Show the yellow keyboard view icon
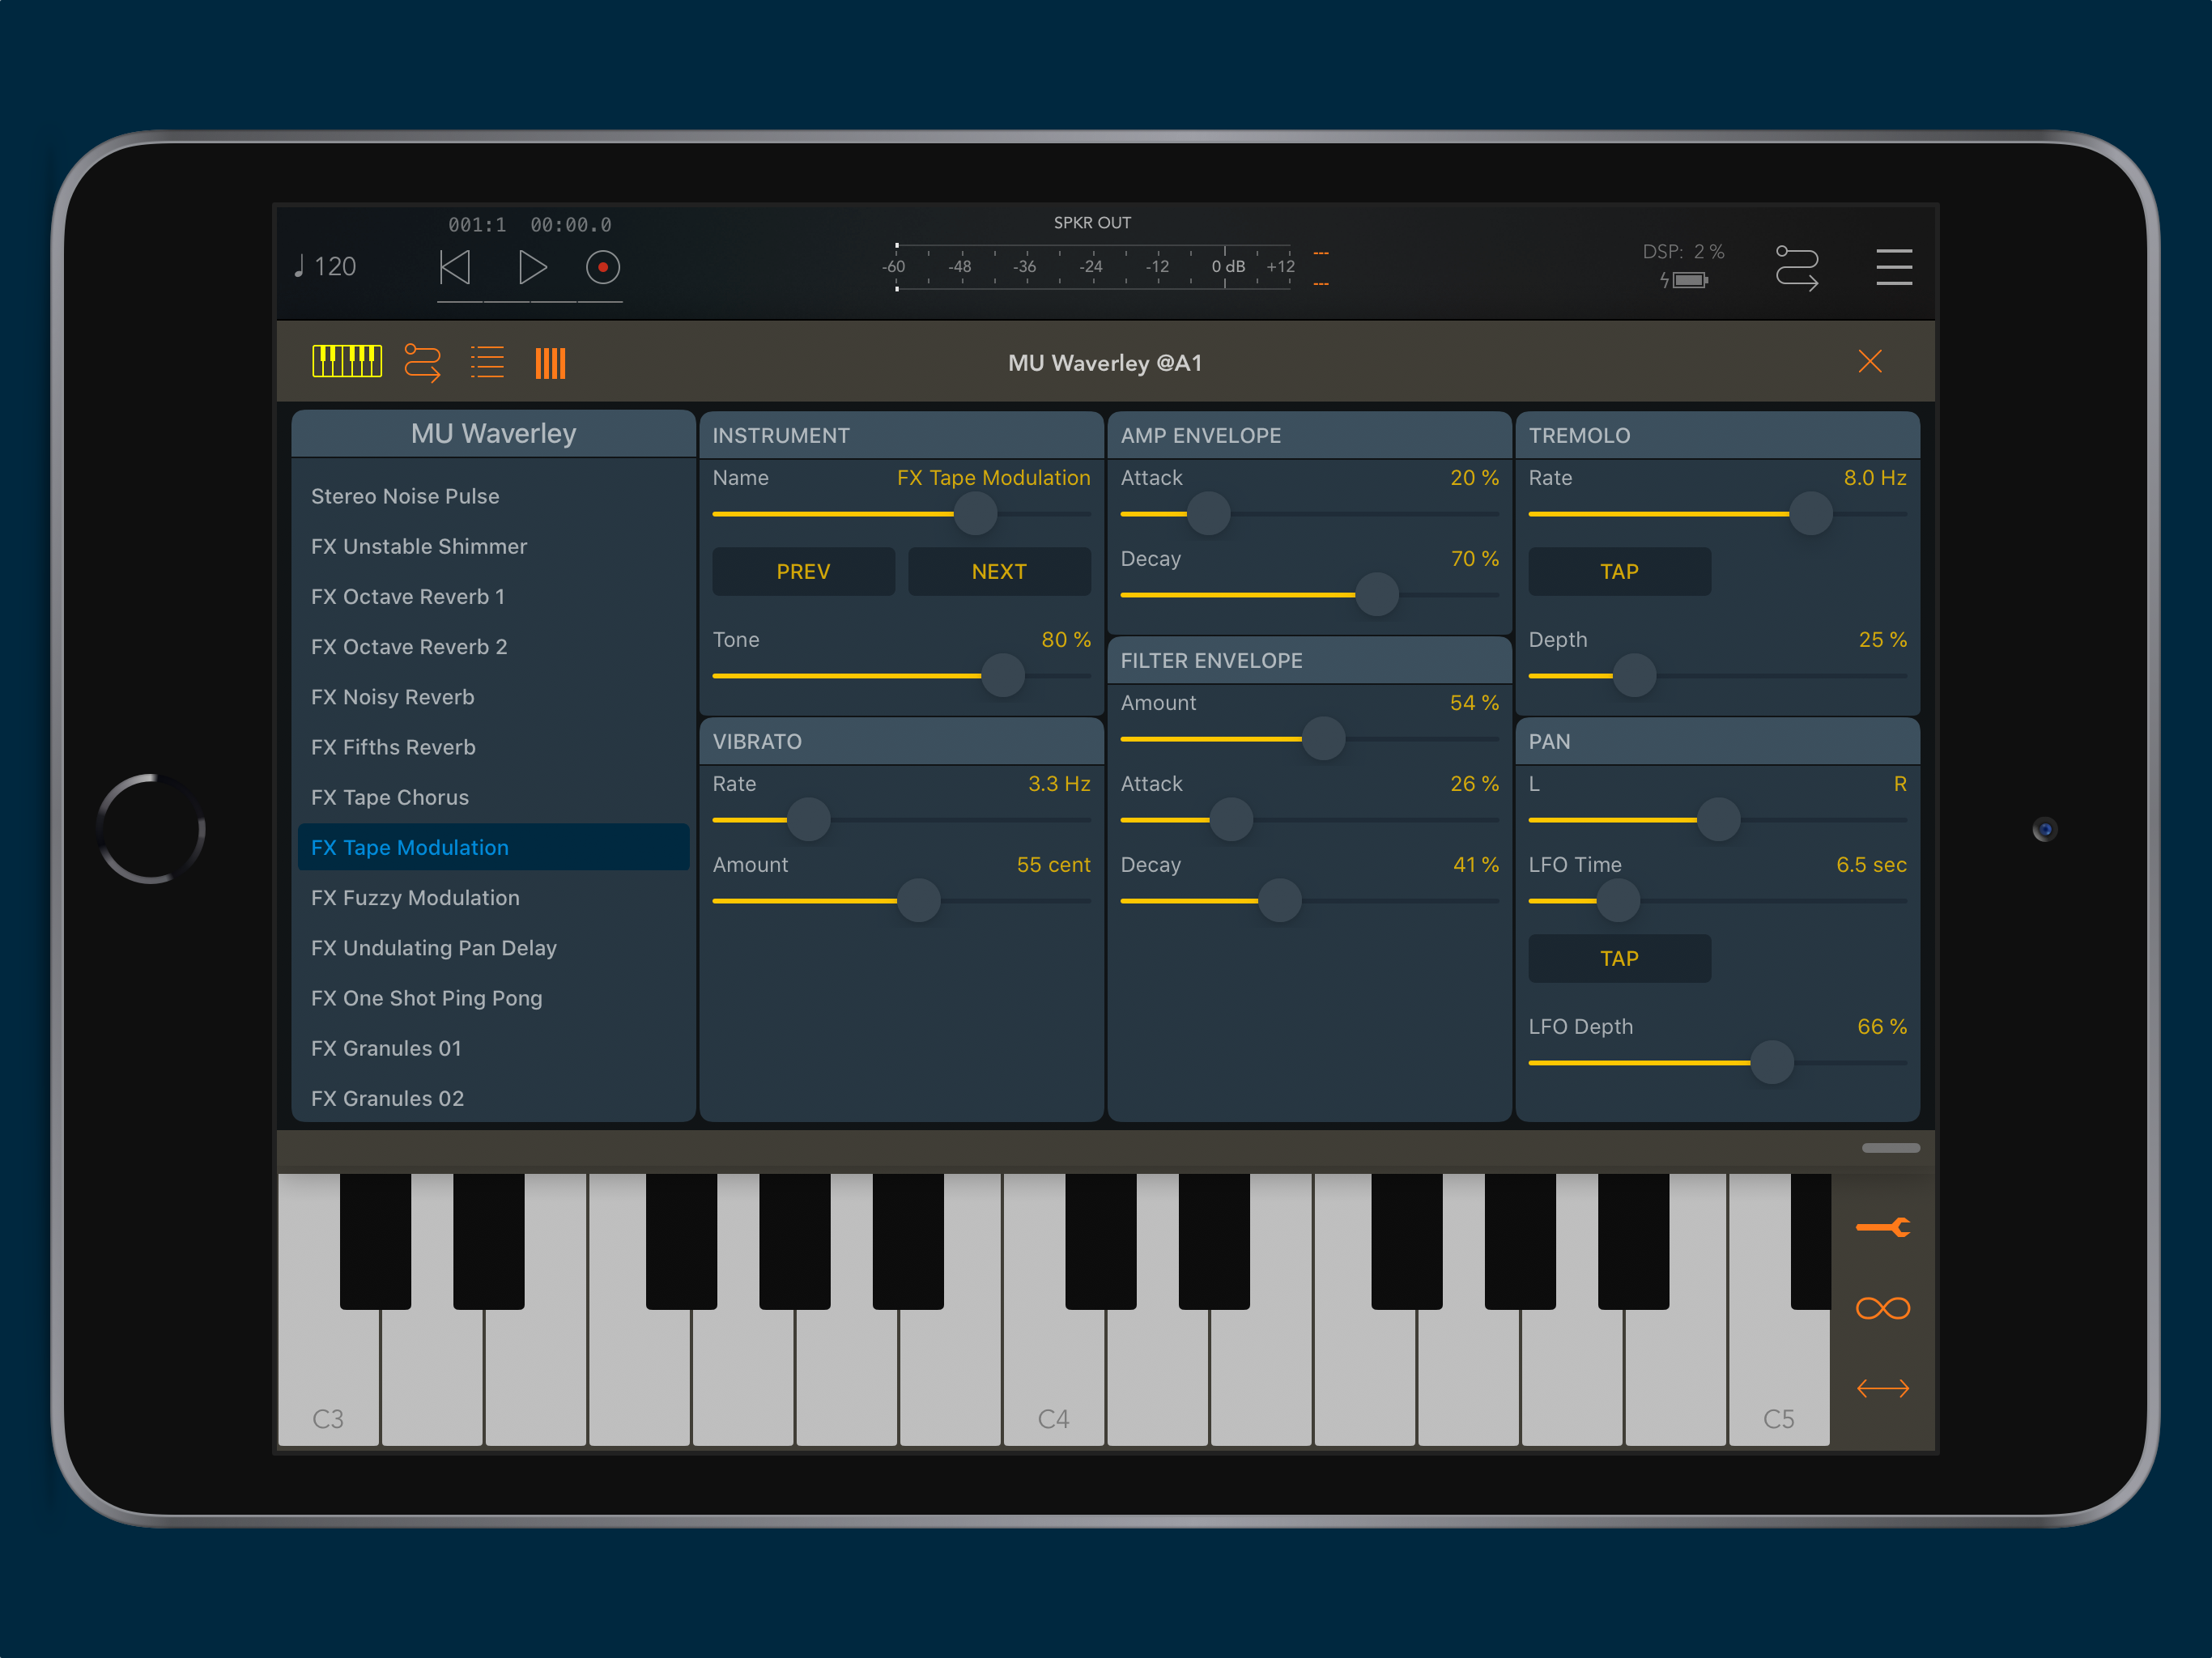This screenshot has height=1658, width=2212. (x=346, y=362)
